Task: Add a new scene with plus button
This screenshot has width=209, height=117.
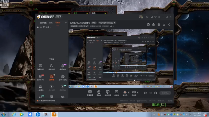Action: pos(66,23)
